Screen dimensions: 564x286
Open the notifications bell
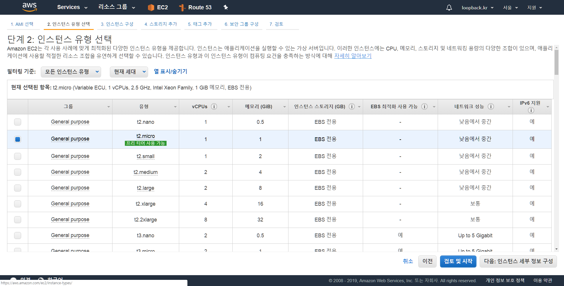coord(449,8)
